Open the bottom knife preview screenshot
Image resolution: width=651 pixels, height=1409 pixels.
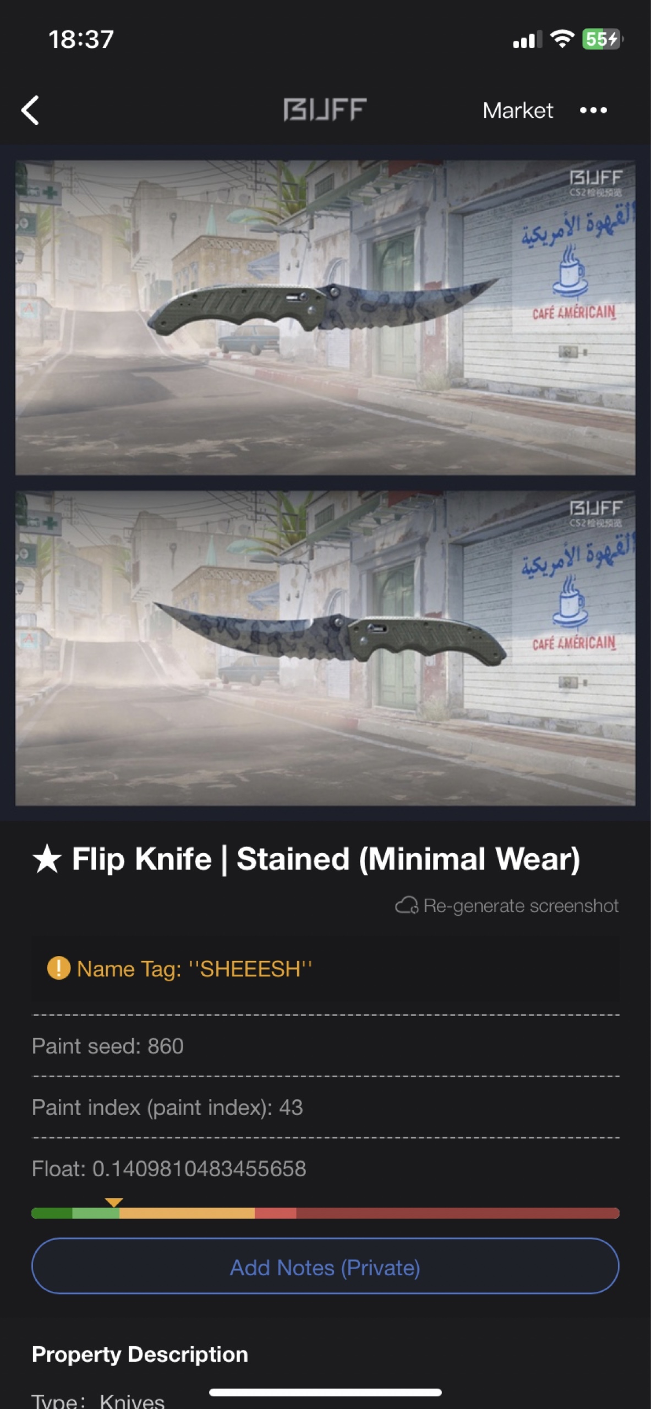pos(325,648)
